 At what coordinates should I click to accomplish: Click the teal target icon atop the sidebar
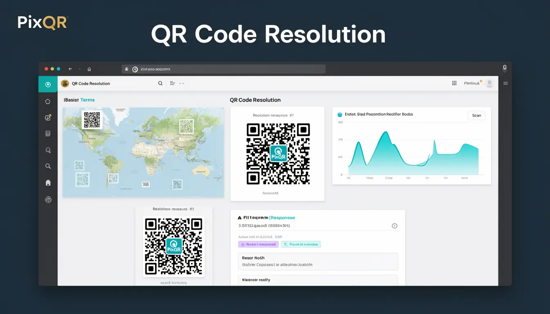tap(48, 84)
